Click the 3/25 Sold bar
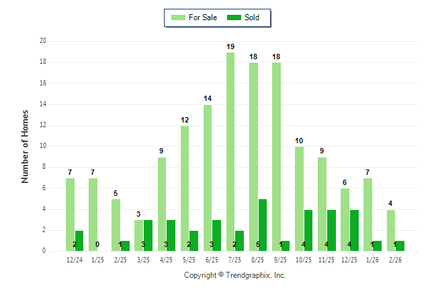The width and height of the screenshot is (434, 292). tap(148, 235)
